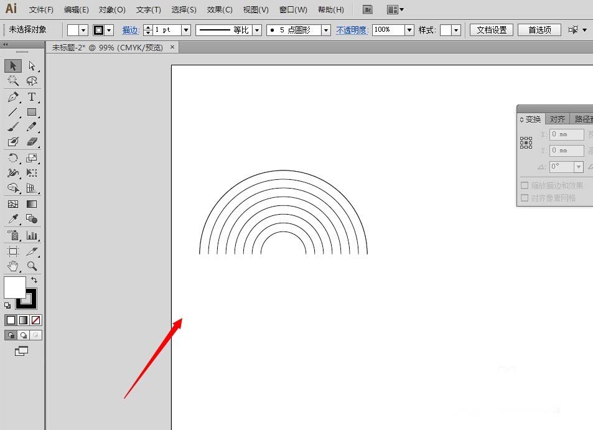Choose the Eraser tool
593x430 pixels.
[x=32, y=141]
